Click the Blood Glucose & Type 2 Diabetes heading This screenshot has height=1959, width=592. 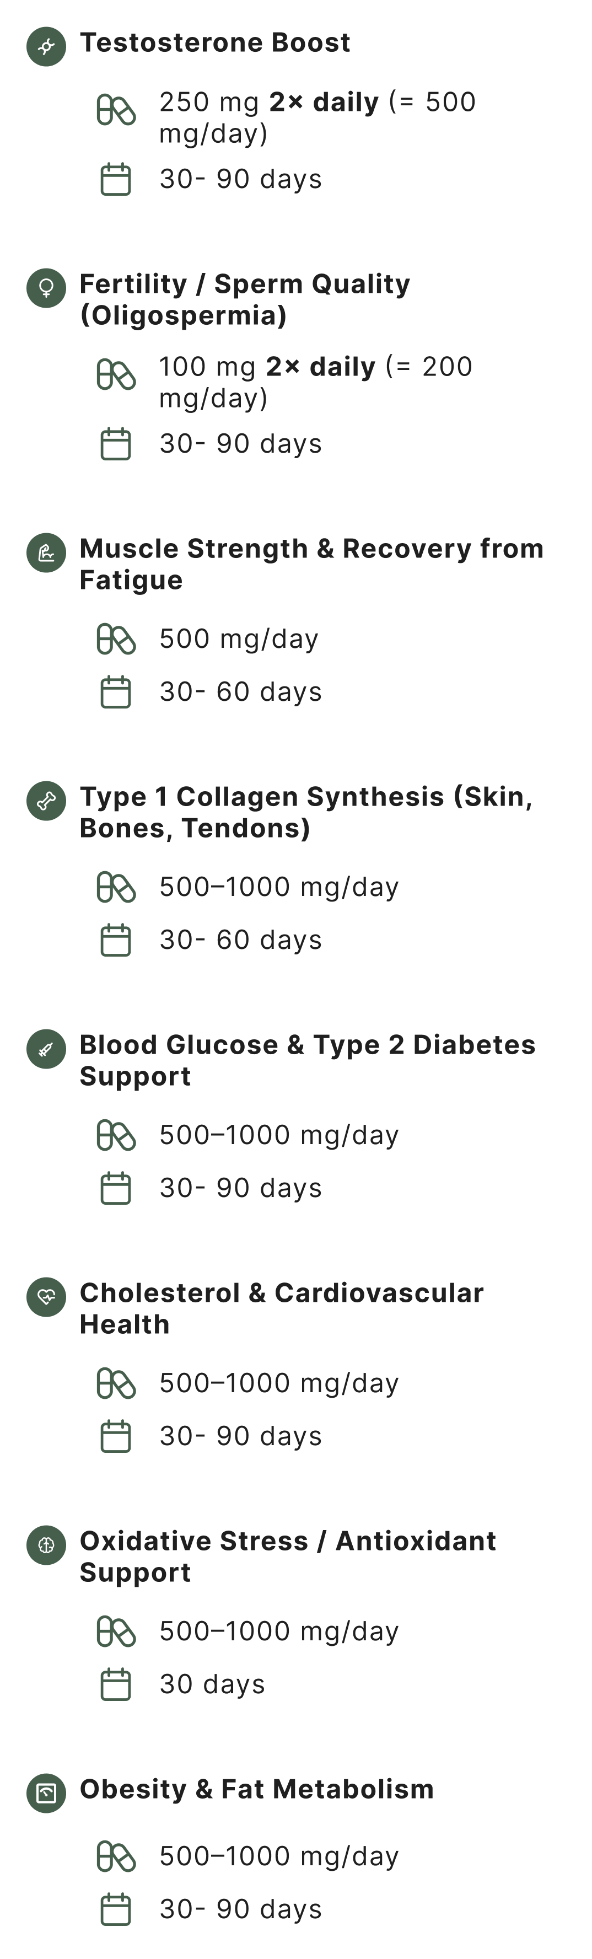click(x=307, y=1060)
